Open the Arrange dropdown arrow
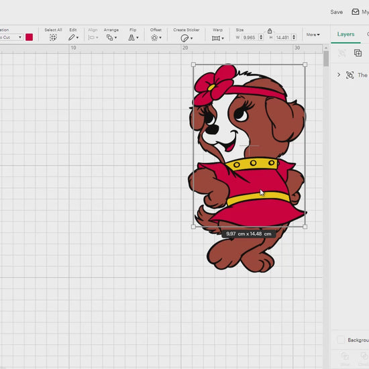 tap(115, 38)
